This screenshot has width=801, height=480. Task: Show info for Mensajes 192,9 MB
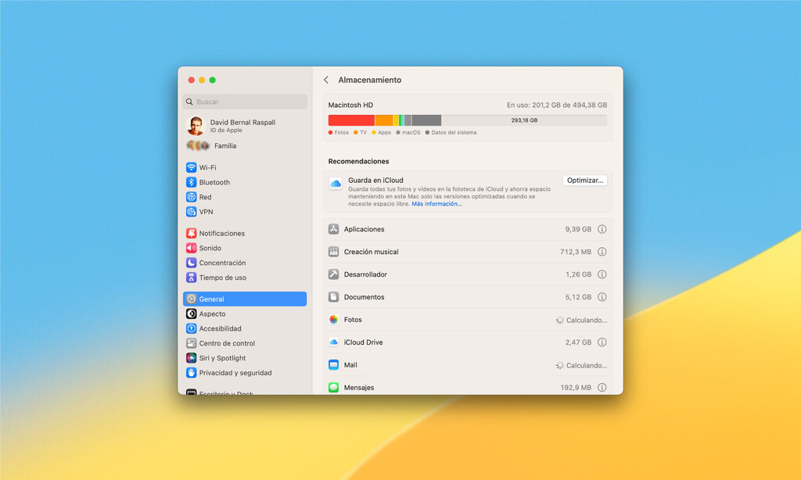pos(602,388)
